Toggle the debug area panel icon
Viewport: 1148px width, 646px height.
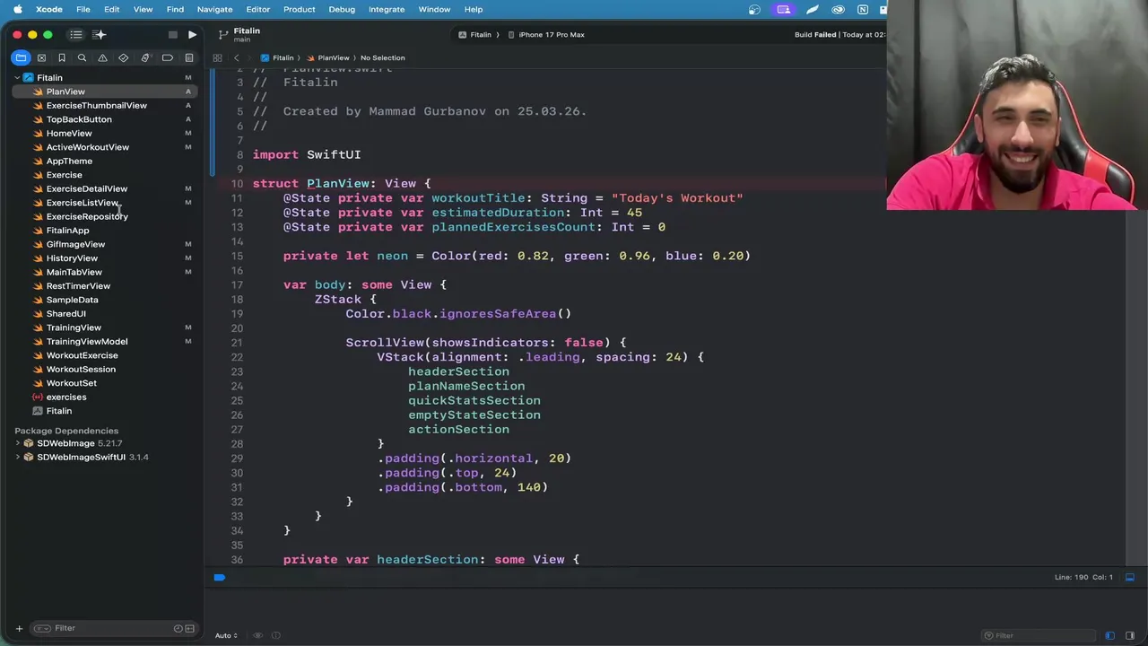pos(1130,578)
